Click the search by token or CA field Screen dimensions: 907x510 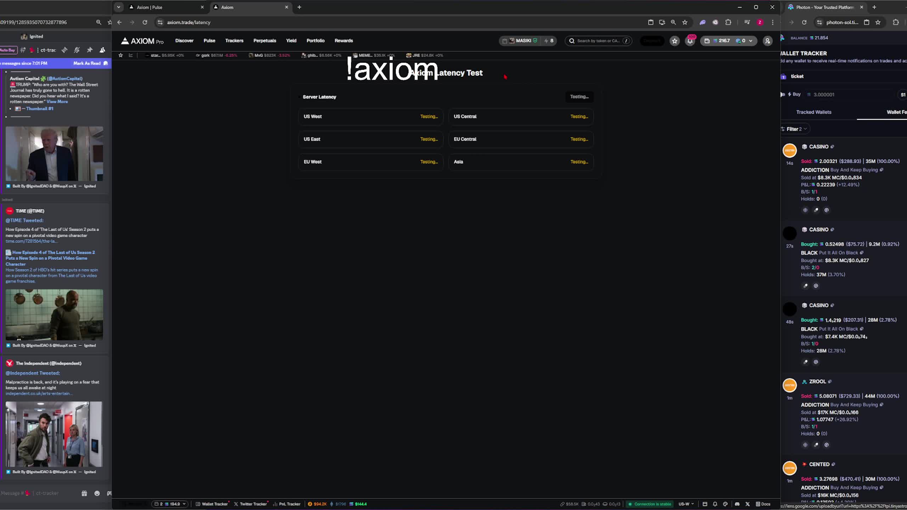(x=598, y=41)
